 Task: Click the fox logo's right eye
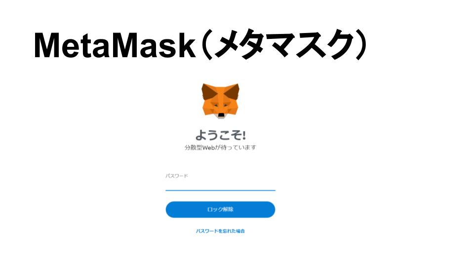(x=227, y=104)
